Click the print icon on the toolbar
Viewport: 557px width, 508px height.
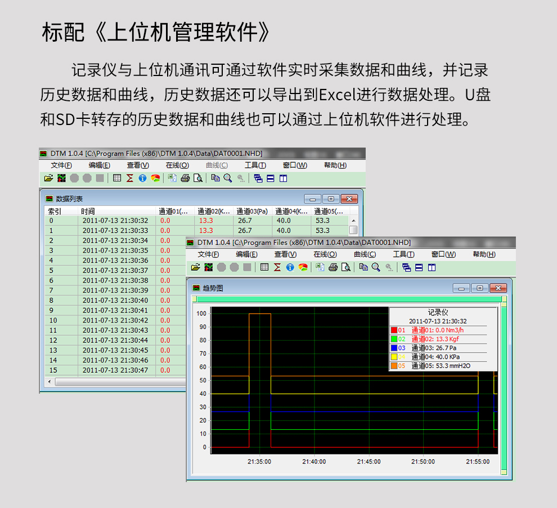[x=334, y=267]
